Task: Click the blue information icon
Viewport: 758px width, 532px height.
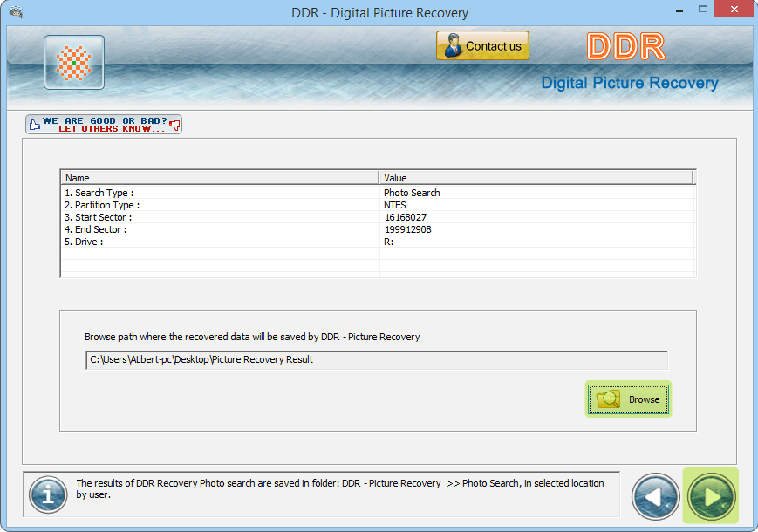Action: click(x=48, y=494)
